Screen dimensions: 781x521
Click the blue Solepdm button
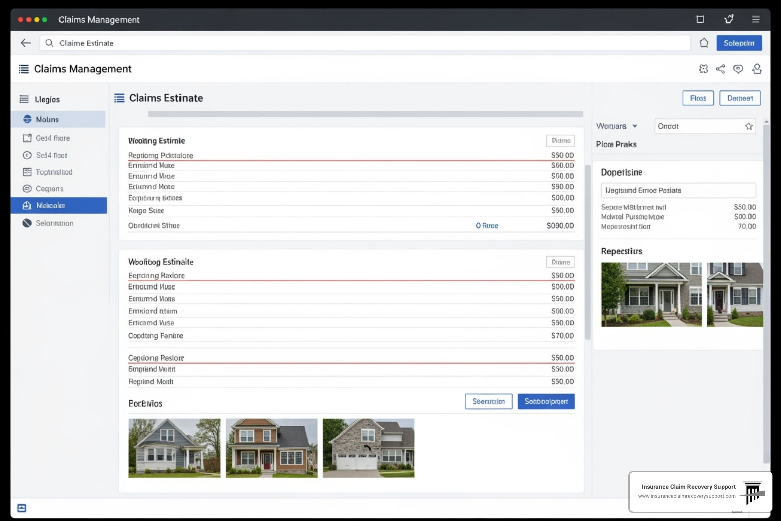point(739,43)
